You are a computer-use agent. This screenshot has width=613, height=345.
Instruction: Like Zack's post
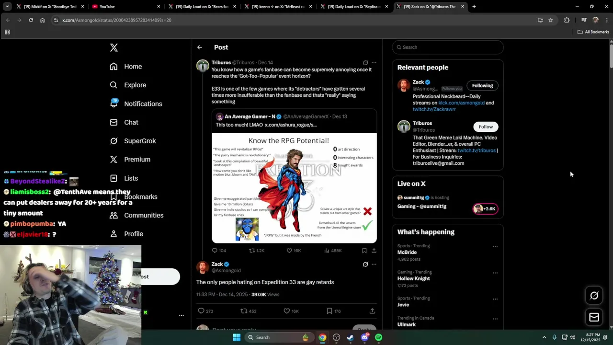tap(291, 311)
